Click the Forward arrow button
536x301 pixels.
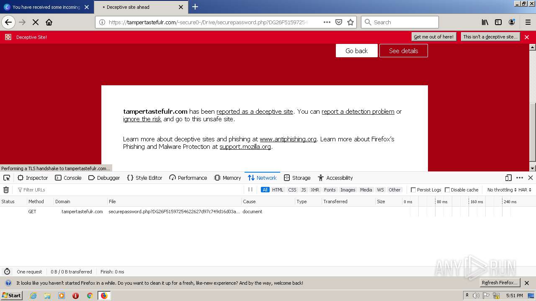click(x=22, y=22)
